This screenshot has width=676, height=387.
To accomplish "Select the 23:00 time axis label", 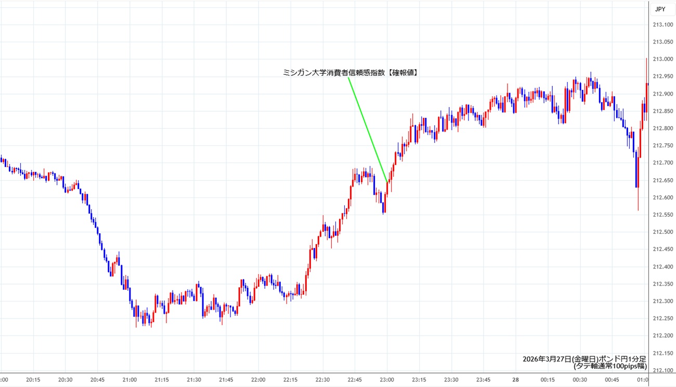I will click(x=386, y=380).
